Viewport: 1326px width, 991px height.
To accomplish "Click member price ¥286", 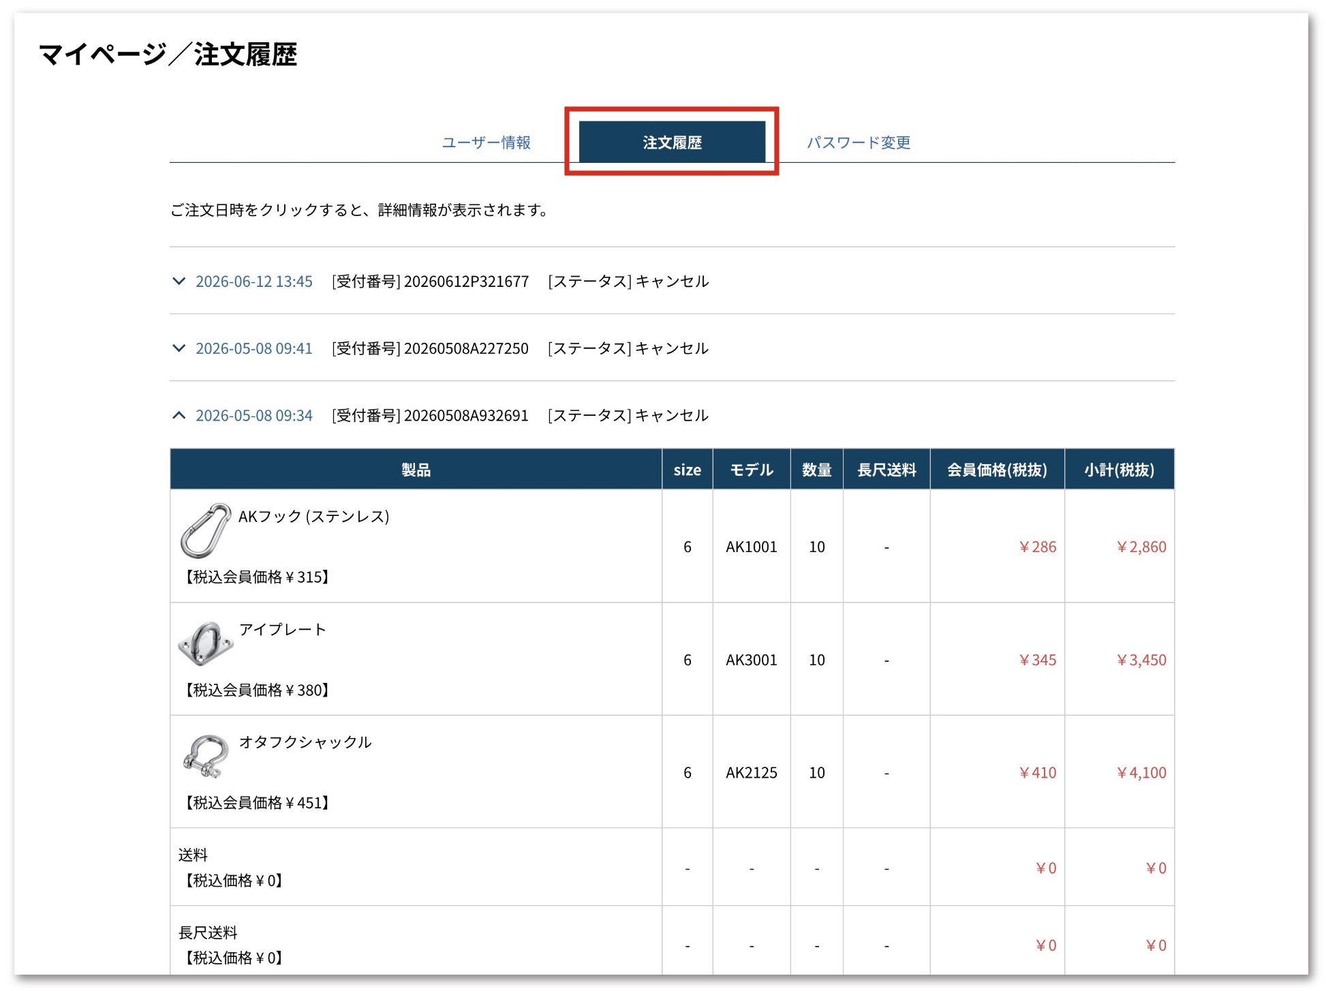I will coord(1038,547).
